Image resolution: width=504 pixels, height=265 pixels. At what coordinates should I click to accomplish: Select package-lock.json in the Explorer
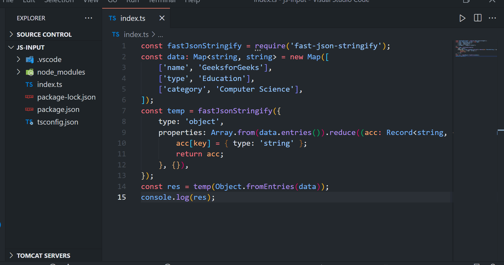pyautogui.click(x=66, y=97)
